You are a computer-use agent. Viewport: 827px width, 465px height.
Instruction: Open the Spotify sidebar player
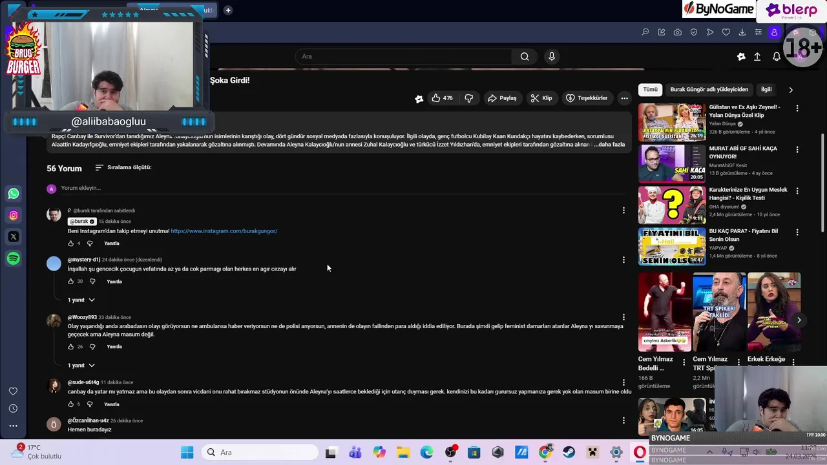coord(14,258)
